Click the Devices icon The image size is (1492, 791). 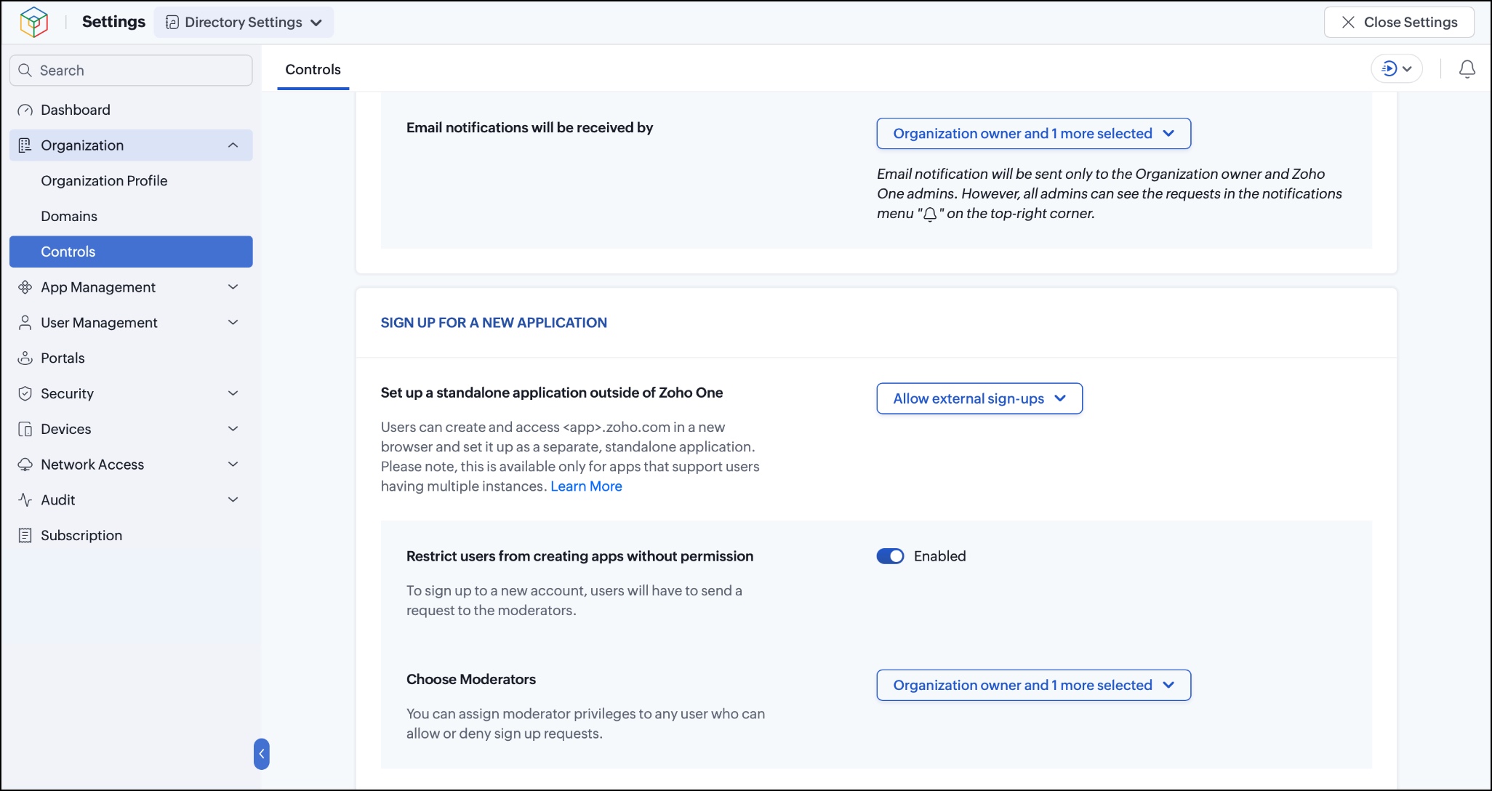25,429
